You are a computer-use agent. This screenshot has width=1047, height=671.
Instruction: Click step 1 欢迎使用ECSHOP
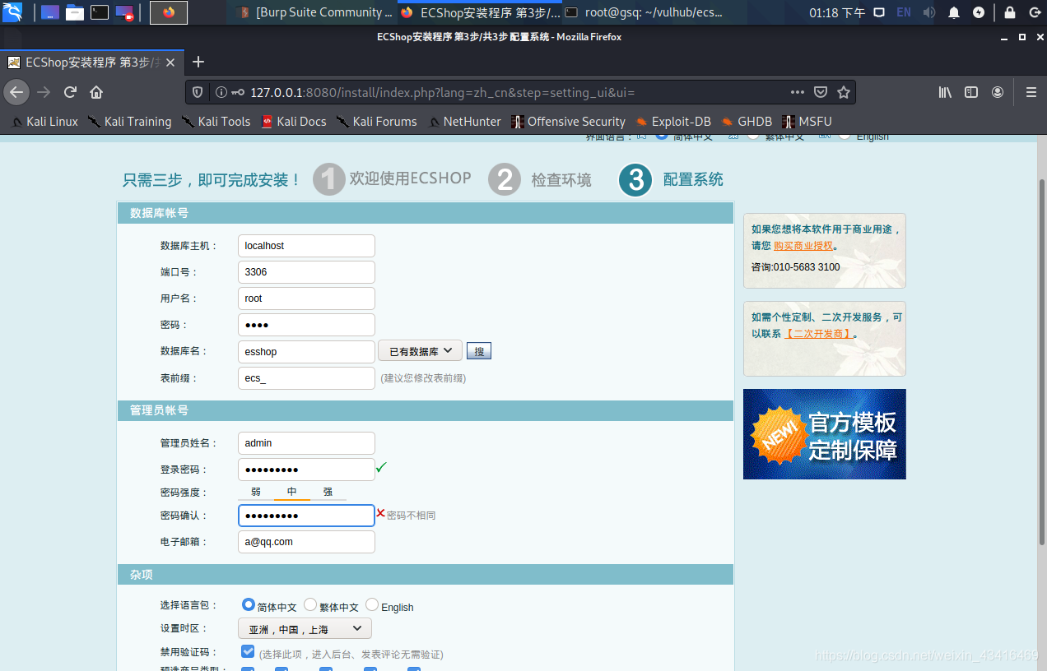coord(393,179)
